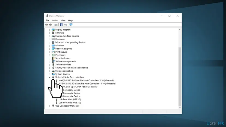Maximize the Device Manager window
This screenshot has width=226, height=127.
coord(169,16)
